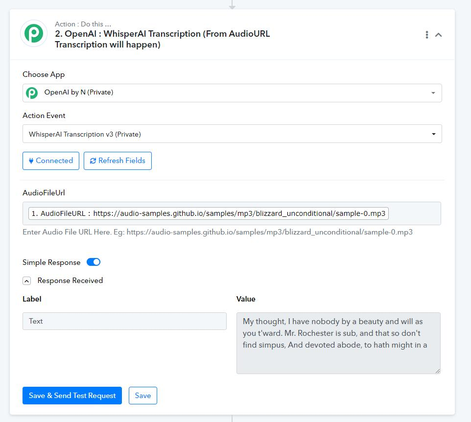
Task: Click the 'Action : Do this ...' text
Action: (x=83, y=24)
